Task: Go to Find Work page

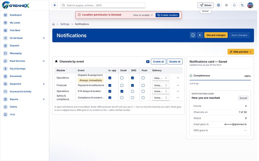Action: [x=15, y=30]
